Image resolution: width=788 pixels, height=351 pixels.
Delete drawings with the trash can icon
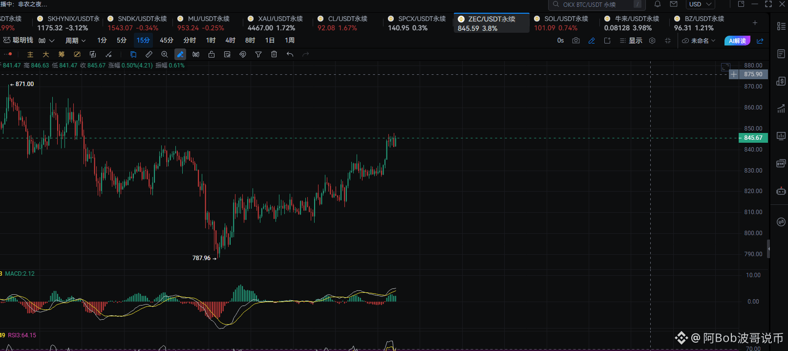coord(274,54)
